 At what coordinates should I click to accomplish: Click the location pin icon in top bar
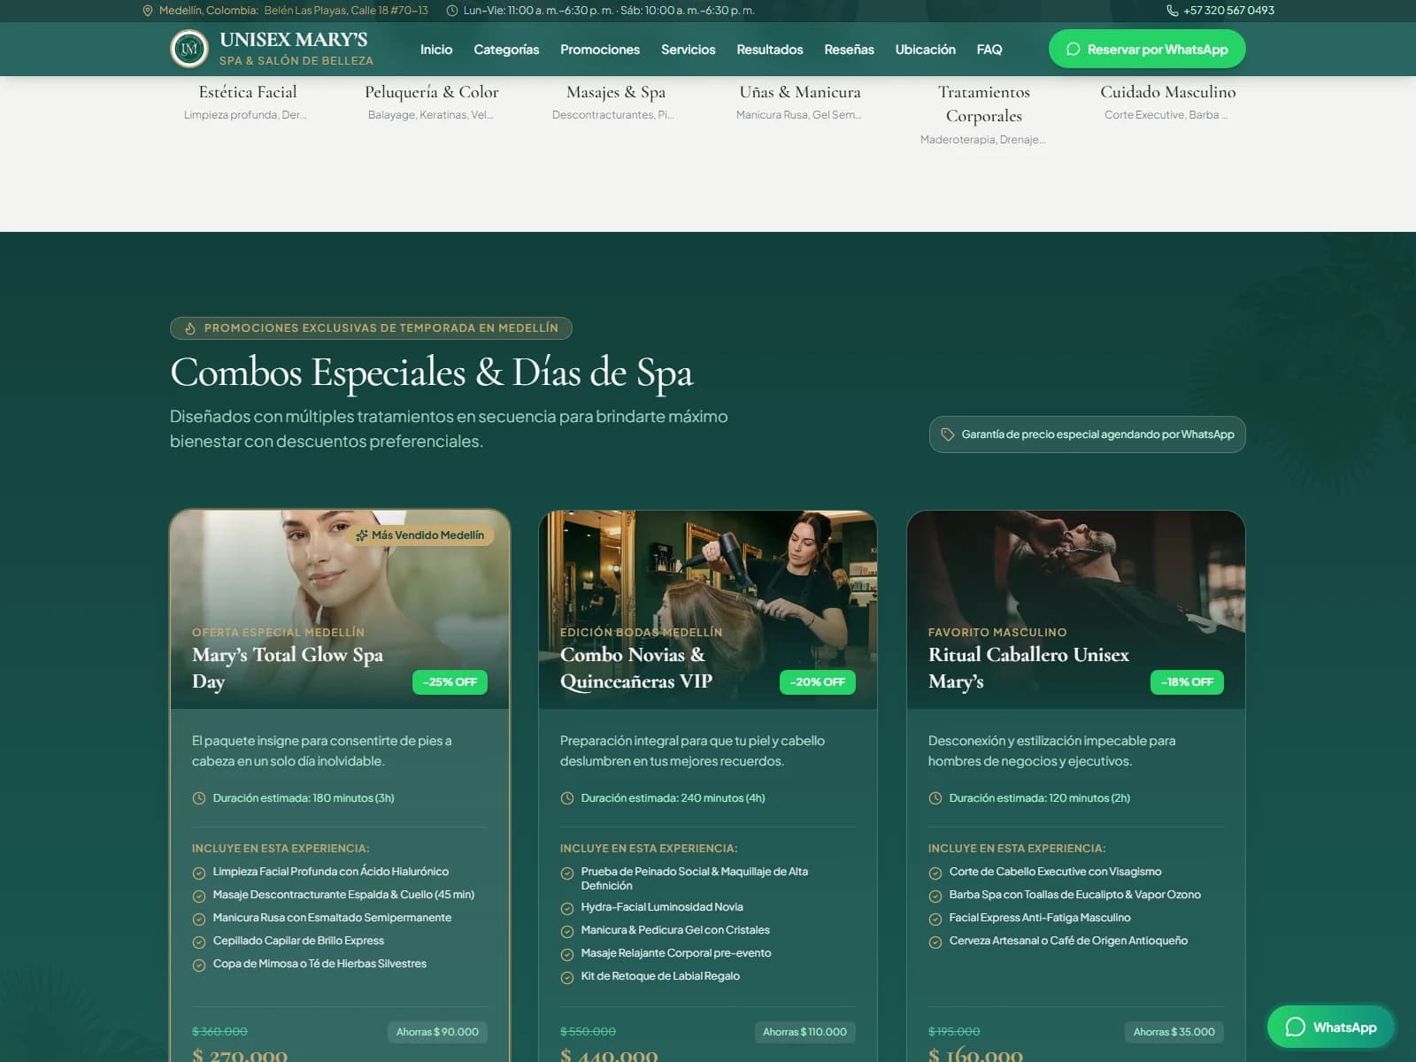(x=148, y=11)
